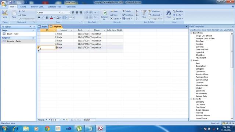Center align text
The image size is (235, 132).
[x=77, y=12]
